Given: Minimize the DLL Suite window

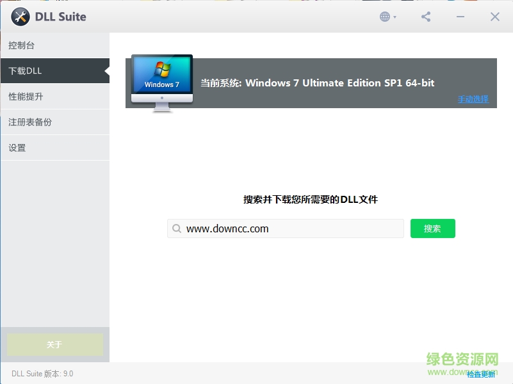Looking at the screenshot, I should tap(460, 16).
